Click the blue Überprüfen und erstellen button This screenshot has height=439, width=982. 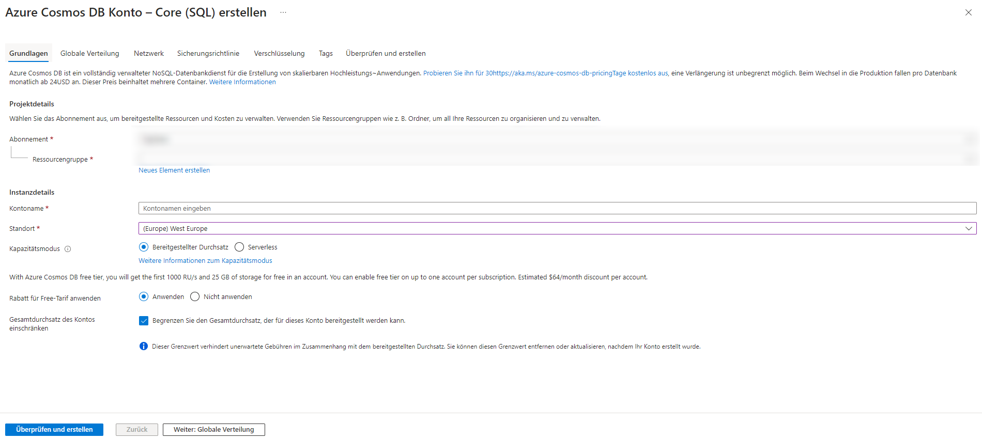coord(54,430)
